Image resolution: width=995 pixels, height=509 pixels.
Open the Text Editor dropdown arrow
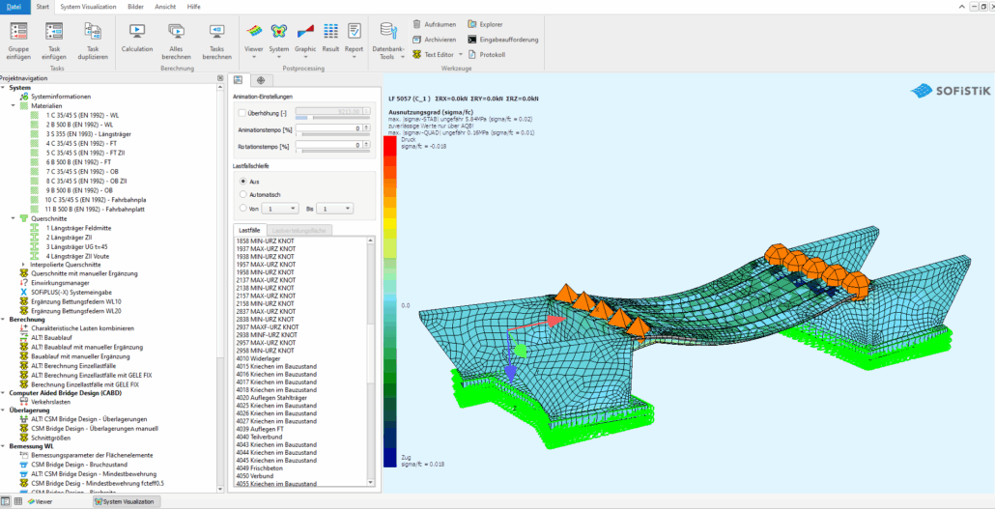tap(461, 55)
